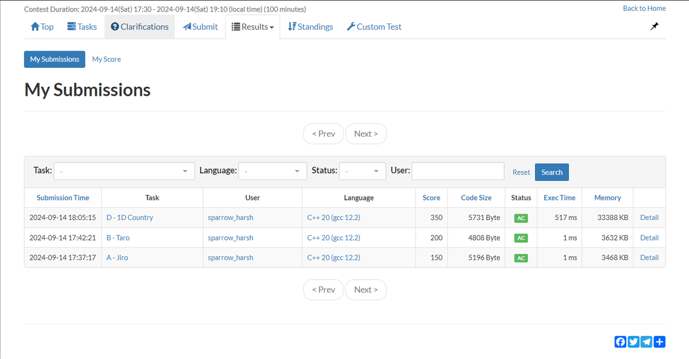Expand the Results dropdown menu
Screen dimensions: 689x359
pyautogui.click(x=253, y=26)
